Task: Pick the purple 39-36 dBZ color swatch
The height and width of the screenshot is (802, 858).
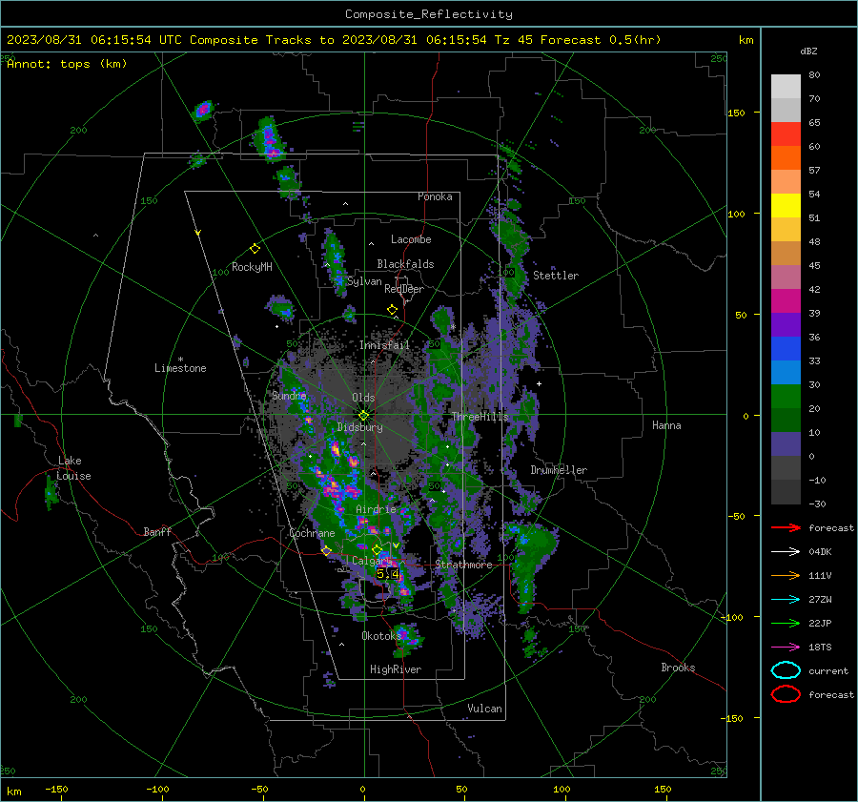Action: click(x=786, y=325)
